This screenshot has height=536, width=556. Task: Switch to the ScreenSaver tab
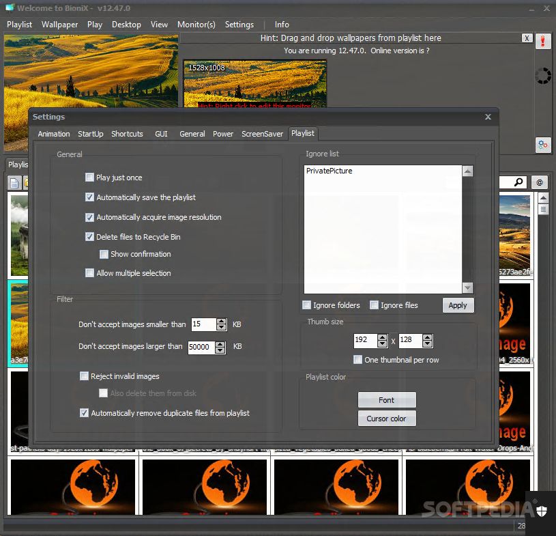(262, 134)
